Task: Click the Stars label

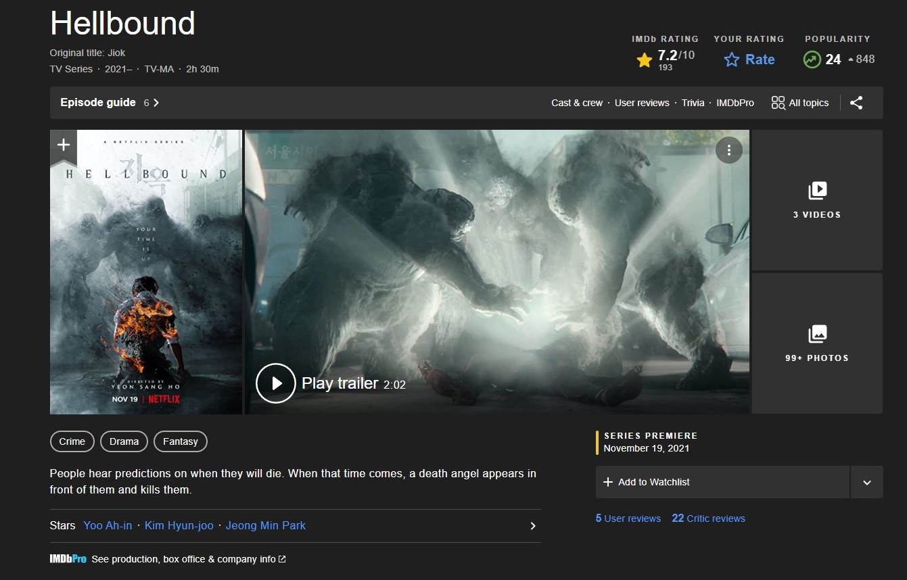Action: pos(62,525)
